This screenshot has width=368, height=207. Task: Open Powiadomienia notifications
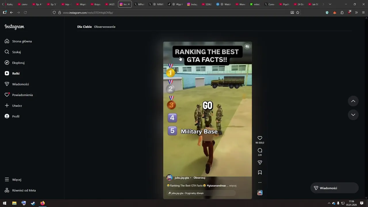coord(19,95)
